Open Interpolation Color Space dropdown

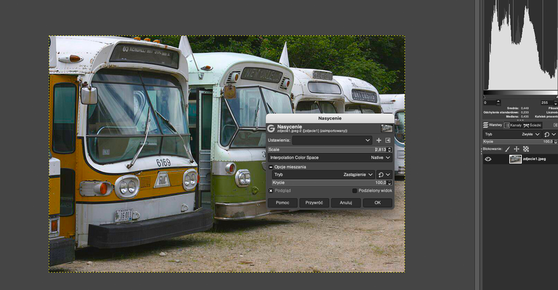tap(330, 158)
